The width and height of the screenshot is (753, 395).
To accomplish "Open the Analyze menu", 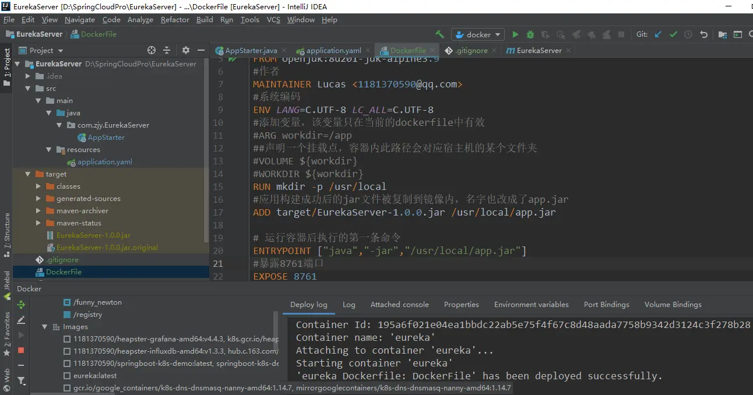I will 140,20.
